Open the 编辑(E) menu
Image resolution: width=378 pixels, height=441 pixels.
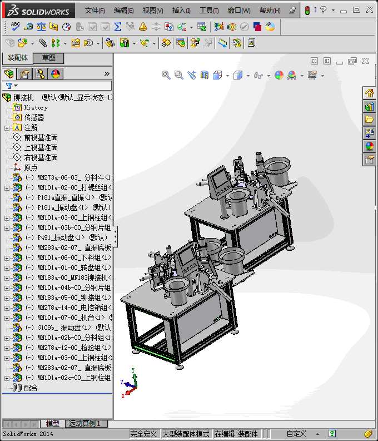pyautogui.click(x=123, y=11)
